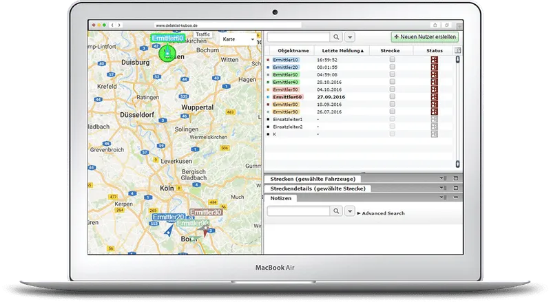551x302 pixels.
Task: Tick the Strecke checkbox for Ermittler10
Action: 392,59
